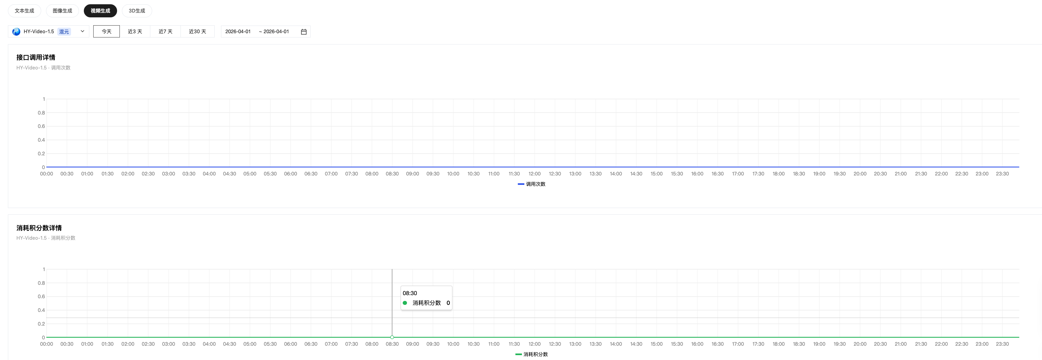The height and width of the screenshot is (360, 1042).
Task: Click the 08:30 tooltip box
Action: [x=426, y=298]
